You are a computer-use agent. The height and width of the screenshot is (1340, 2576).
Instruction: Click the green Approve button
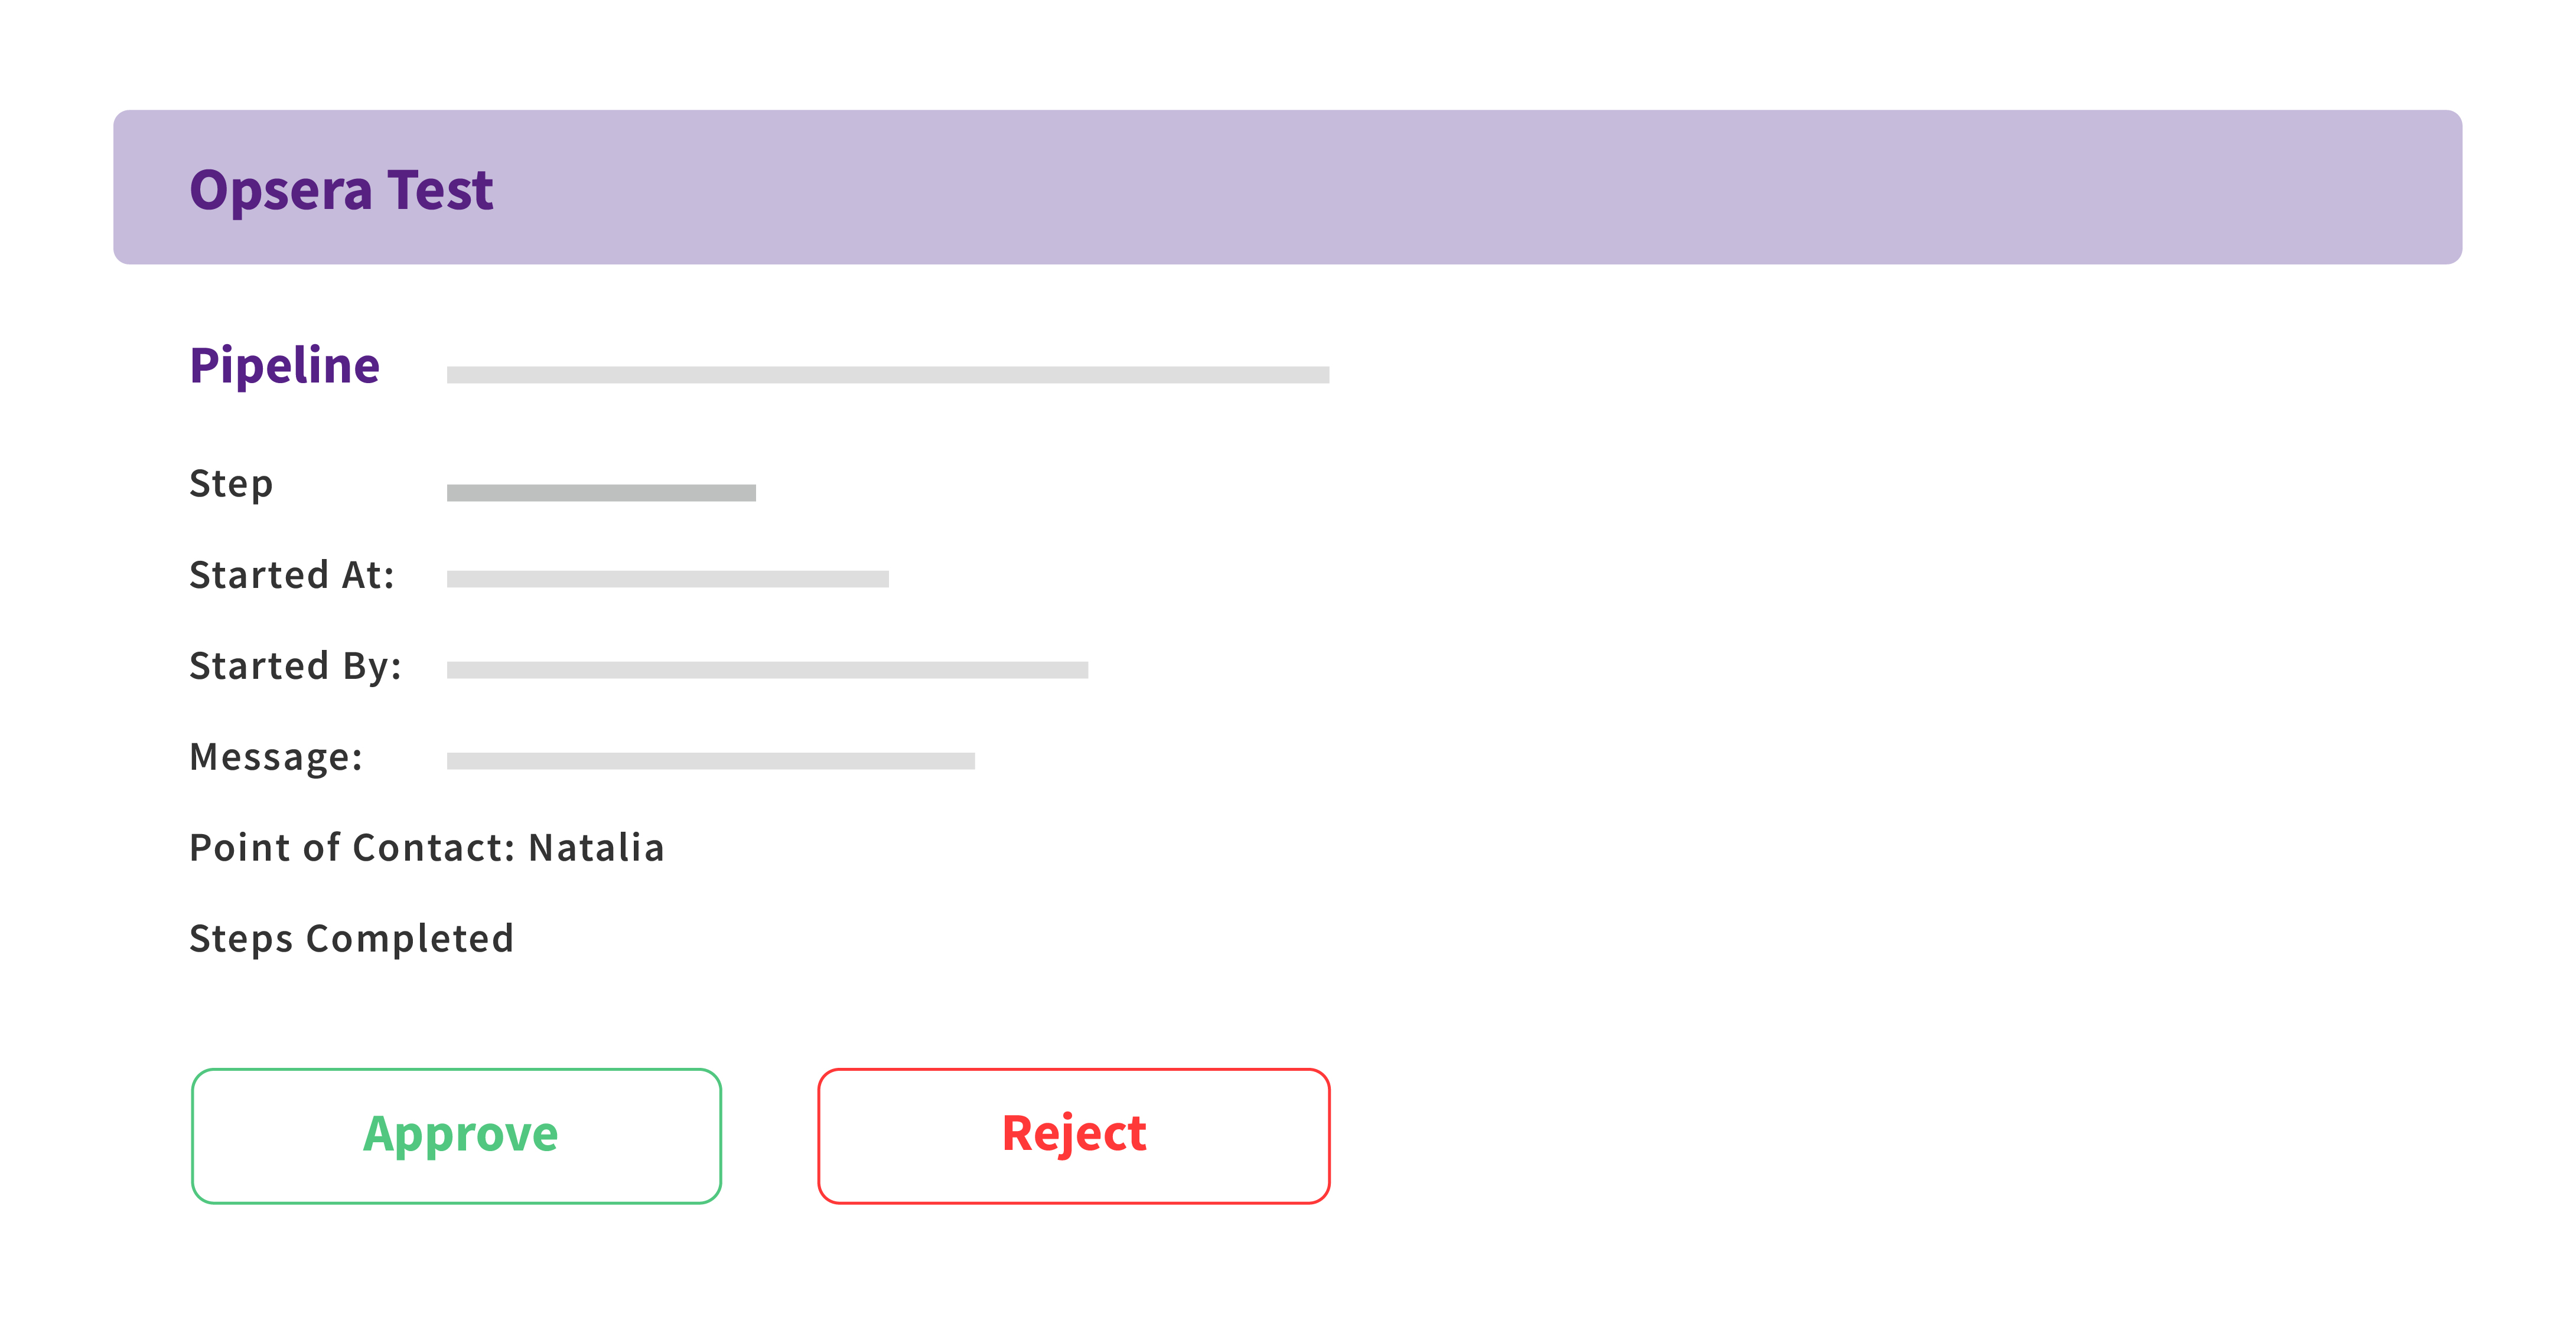456,1135
